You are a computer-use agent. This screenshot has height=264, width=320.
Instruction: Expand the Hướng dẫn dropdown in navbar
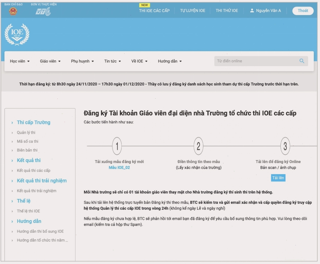point(170,61)
